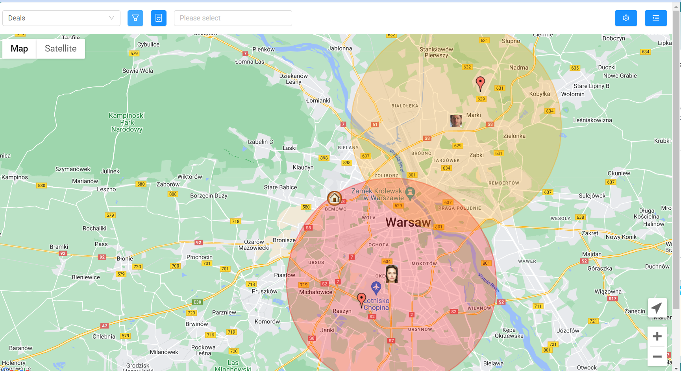Viewport: 681px width, 371px height.
Task: Click the house marker in Bemowo
Action: 334,198
